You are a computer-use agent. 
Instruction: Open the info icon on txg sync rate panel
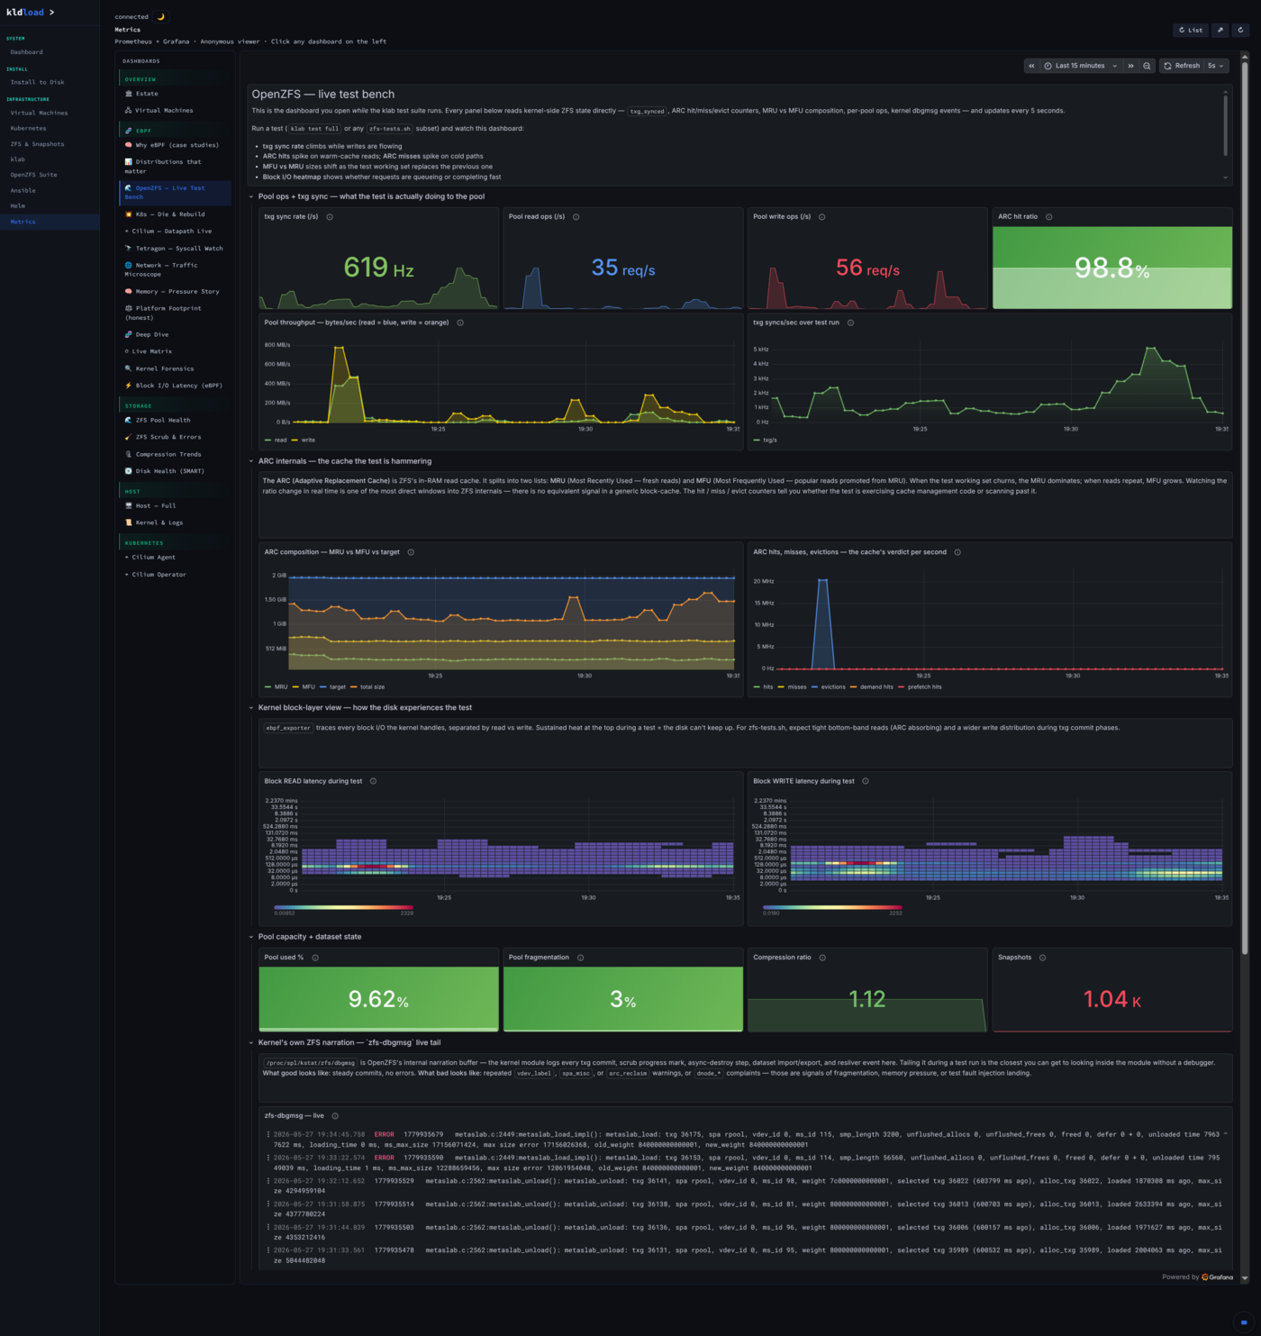click(x=330, y=217)
